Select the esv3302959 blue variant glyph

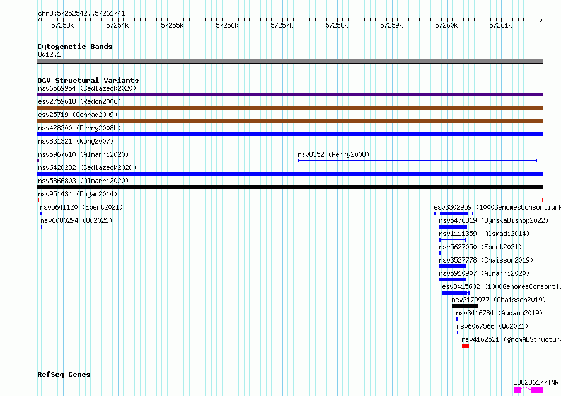point(454,213)
